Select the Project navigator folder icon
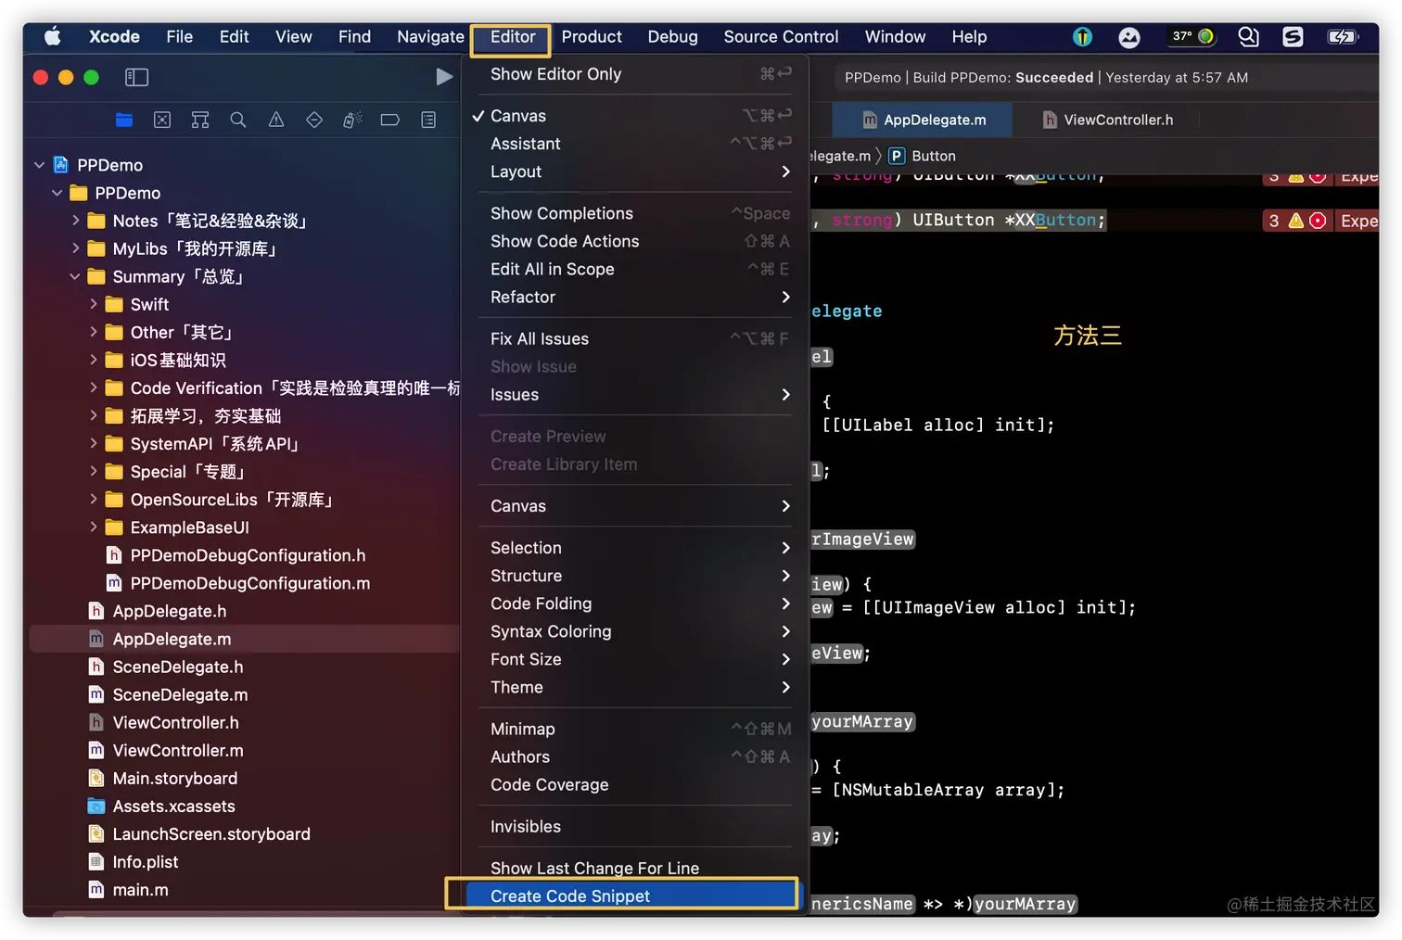Screen dimensions: 1402x940 coord(124,120)
